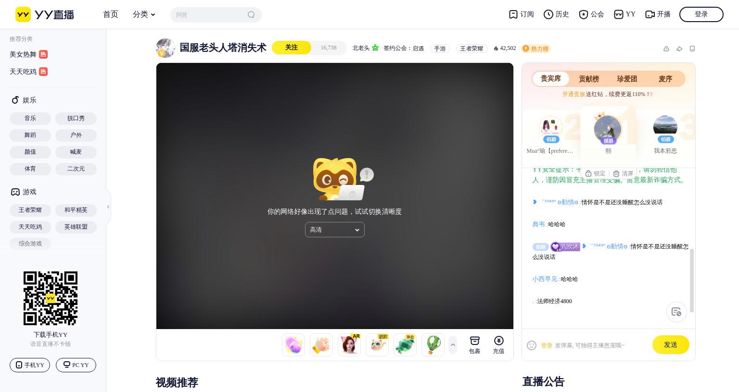Send the AR girl gift

349,345
